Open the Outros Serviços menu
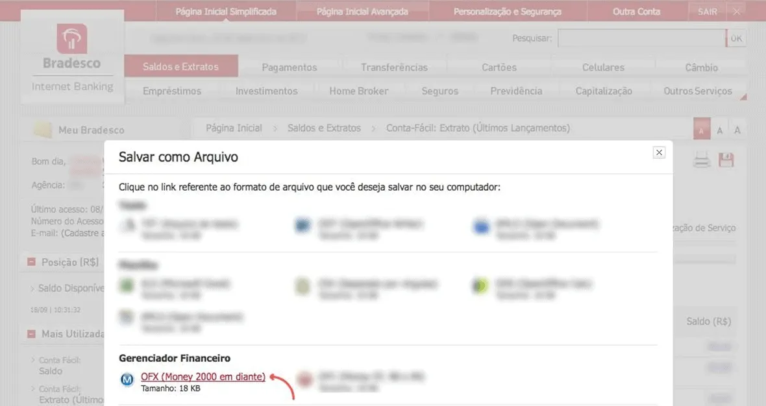The image size is (766, 406). point(698,91)
